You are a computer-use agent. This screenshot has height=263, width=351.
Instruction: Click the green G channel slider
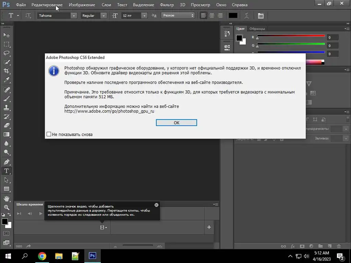[x=291, y=44]
